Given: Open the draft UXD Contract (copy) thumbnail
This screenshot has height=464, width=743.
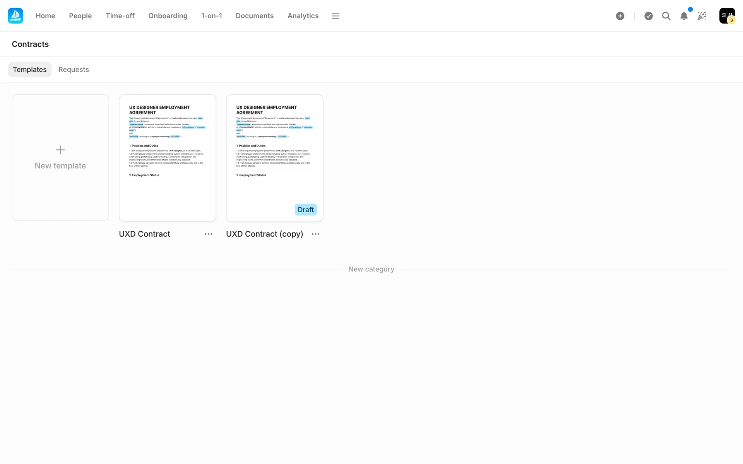Looking at the screenshot, I should tap(274, 158).
